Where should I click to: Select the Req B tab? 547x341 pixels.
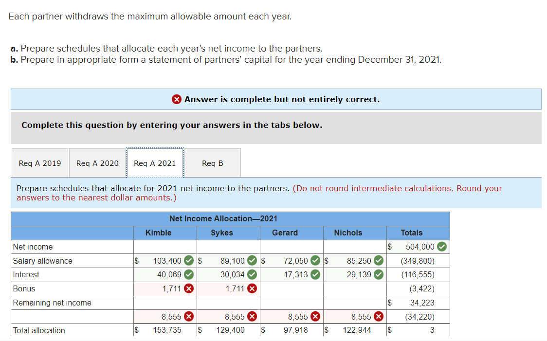pyautogui.click(x=212, y=162)
